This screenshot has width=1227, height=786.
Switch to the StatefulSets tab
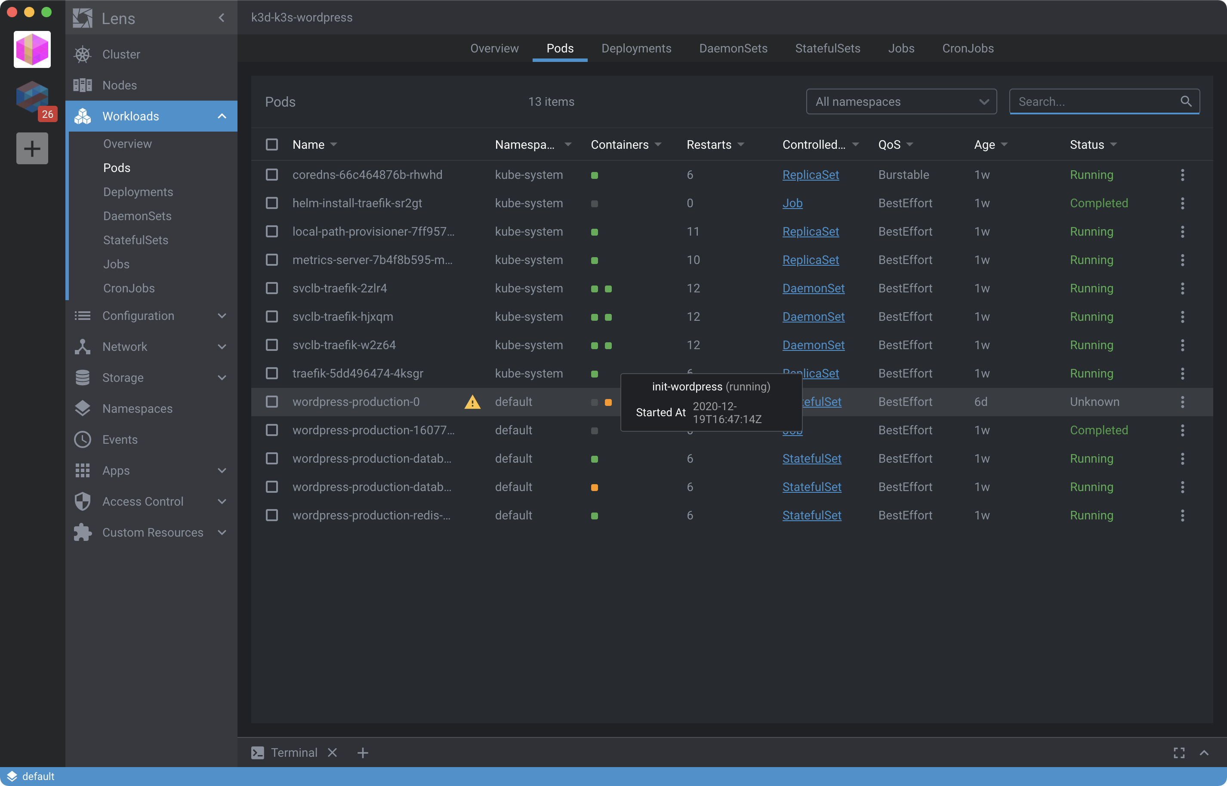click(828, 49)
